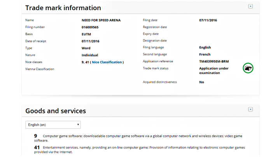
Task: Click the NEED FOR SPEED ARENA name
Action: click(101, 20)
